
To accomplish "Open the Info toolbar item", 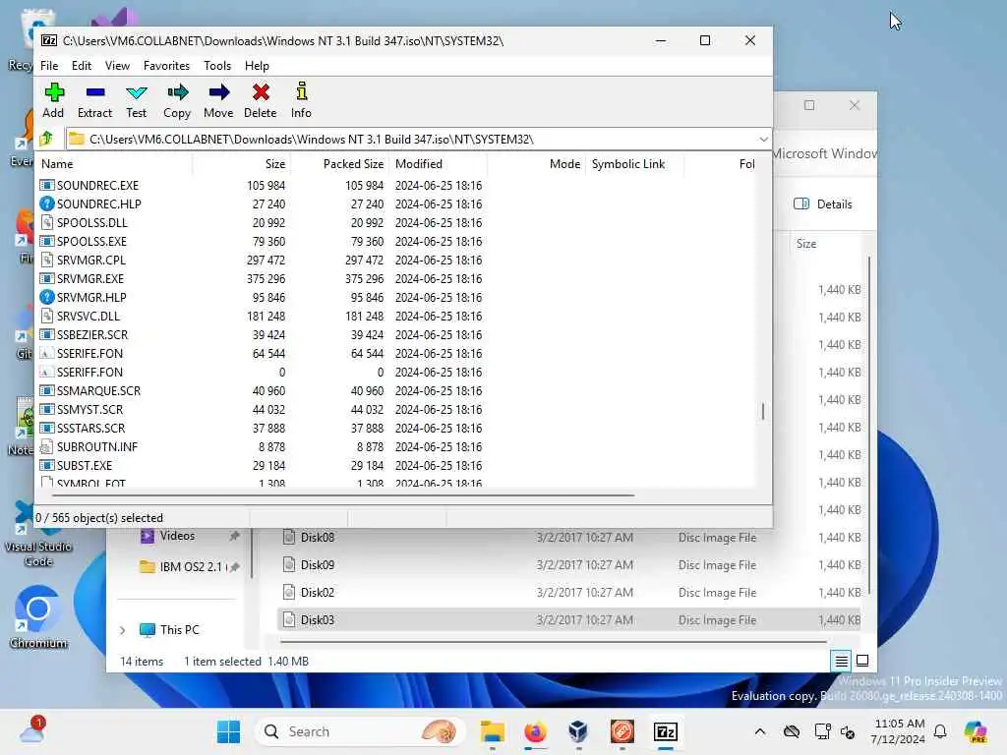I will coord(301,100).
